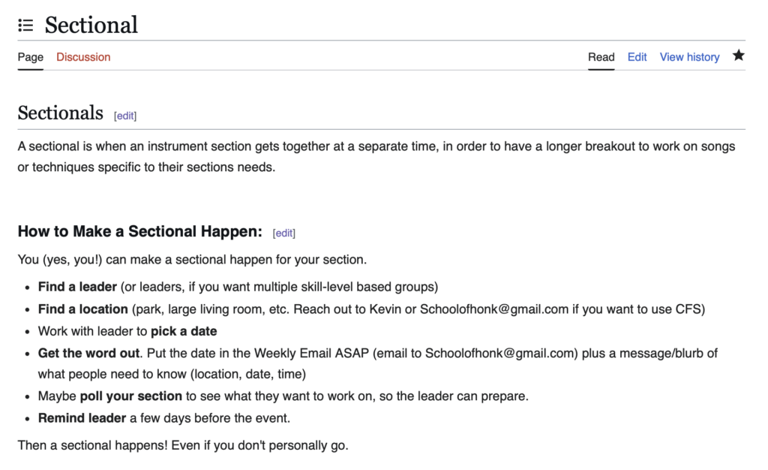Click the bold Find a location text

click(82, 309)
